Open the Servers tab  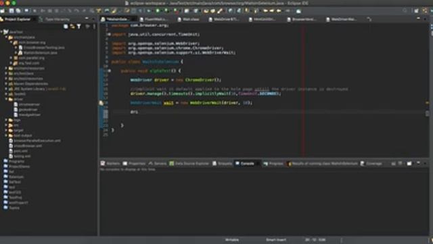tap(158, 163)
